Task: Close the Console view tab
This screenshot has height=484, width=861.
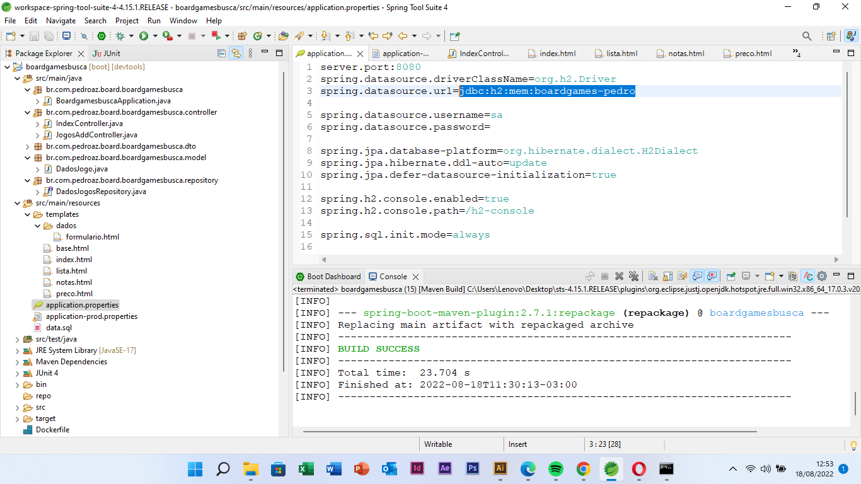Action: [x=415, y=276]
